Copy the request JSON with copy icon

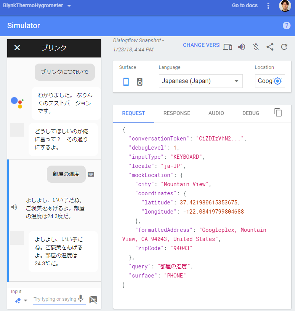tap(278, 112)
